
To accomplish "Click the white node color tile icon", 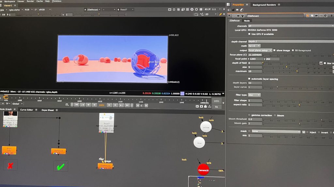I will coord(312,16).
